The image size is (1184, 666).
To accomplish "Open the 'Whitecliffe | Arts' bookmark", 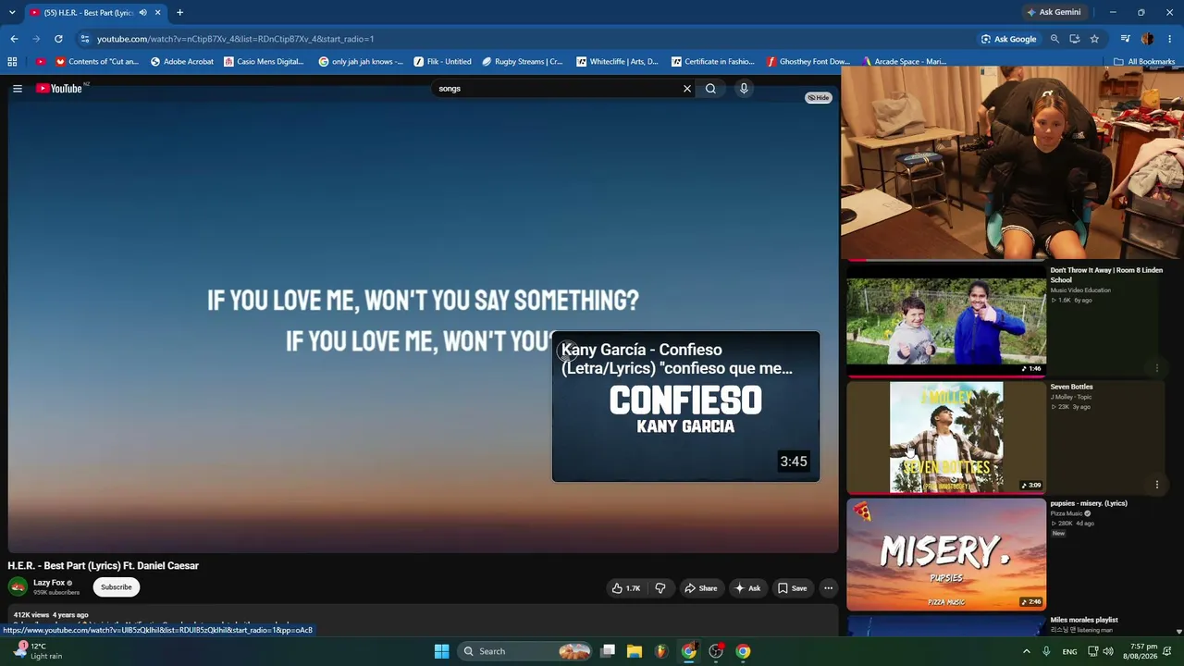I will 617,62.
